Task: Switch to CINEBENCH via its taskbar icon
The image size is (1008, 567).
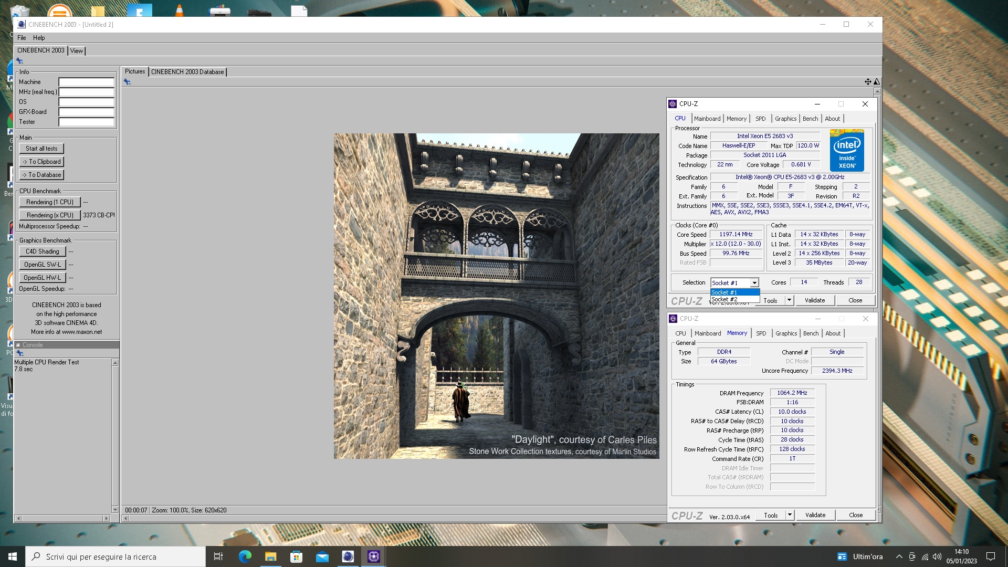Action: [x=348, y=556]
